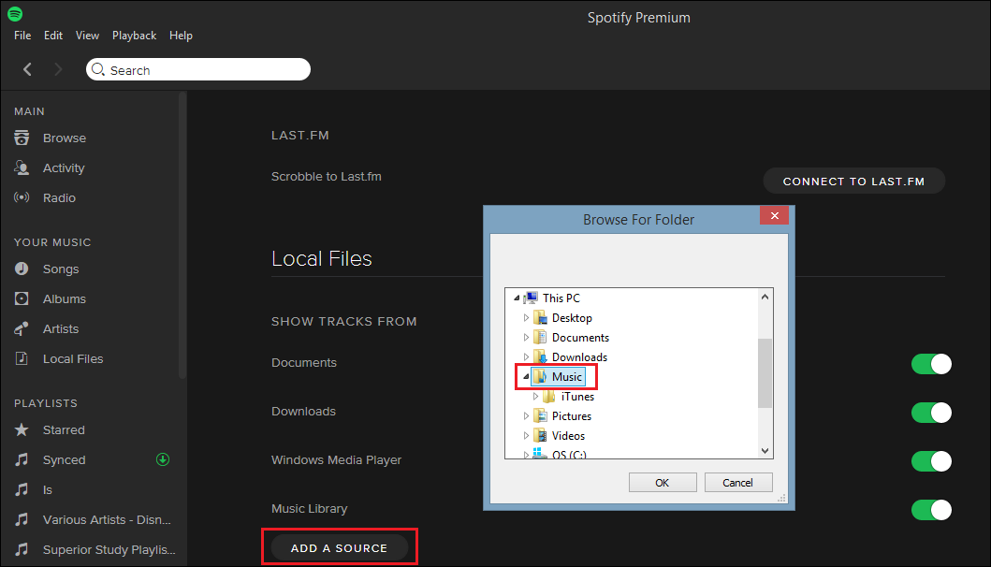Viewport: 991px width, 567px height.
Task: Open the Songs section label
Action: coord(61,269)
